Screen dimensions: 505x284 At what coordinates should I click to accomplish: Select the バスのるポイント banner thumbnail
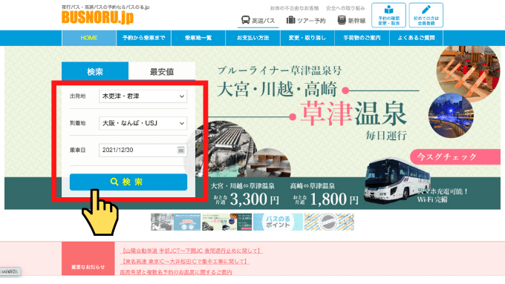coord(278,222)
